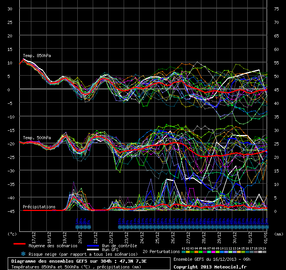Select perturbation 01 teal color swatch

(x=184, y=251)
